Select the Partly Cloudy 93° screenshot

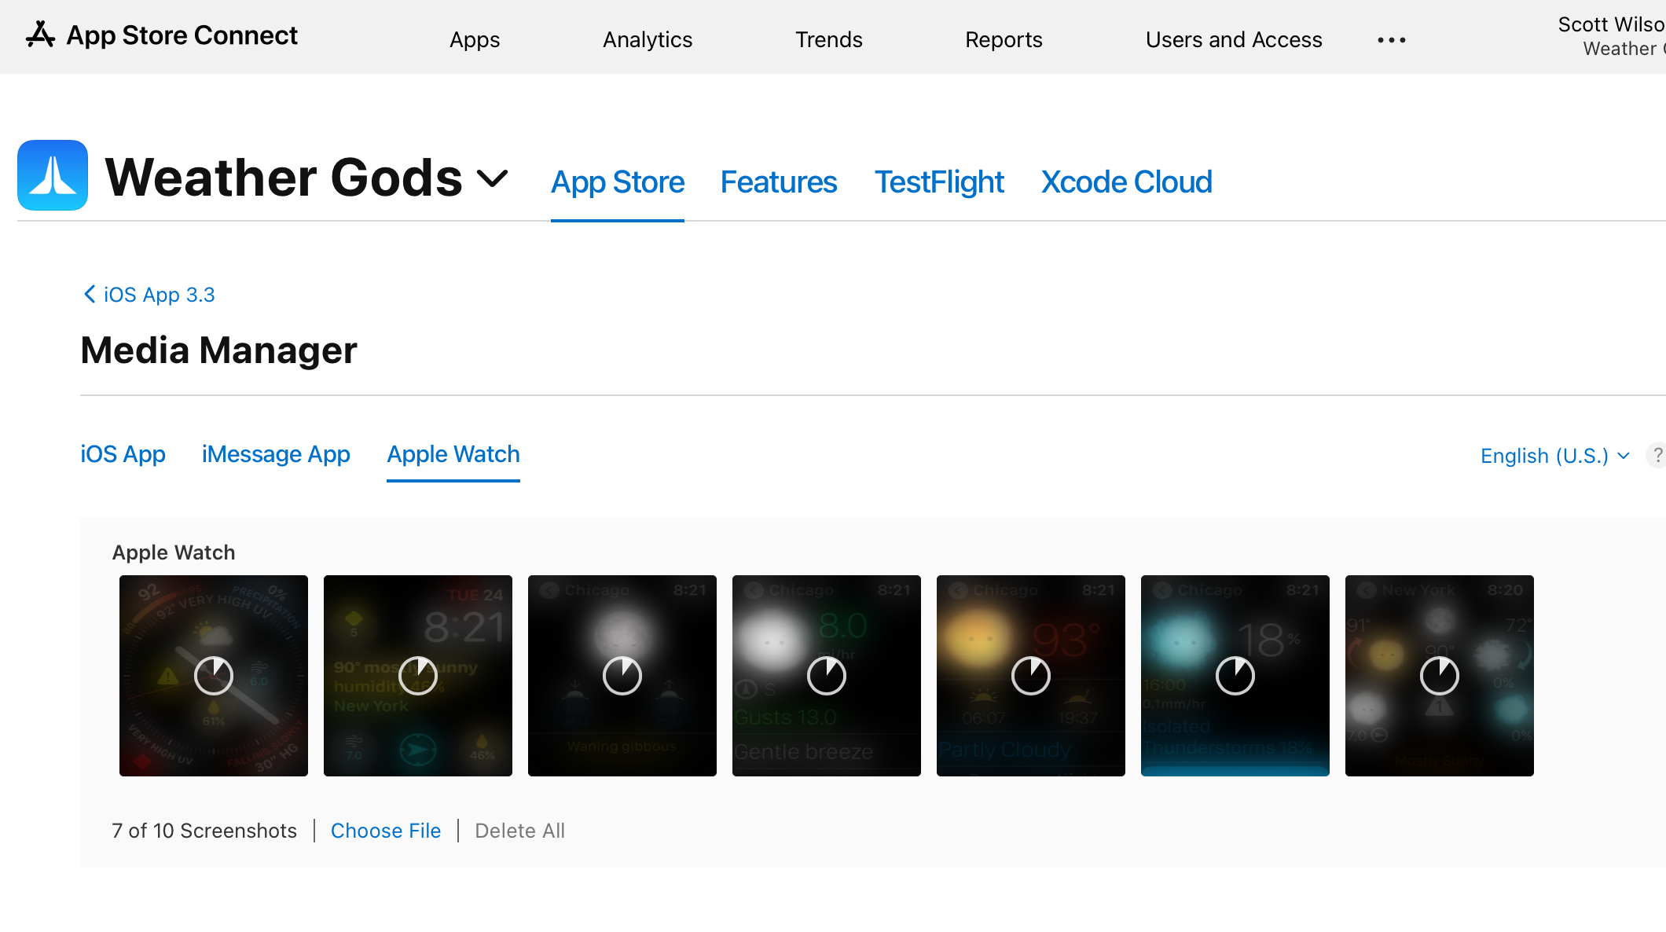click(1031, 676)
